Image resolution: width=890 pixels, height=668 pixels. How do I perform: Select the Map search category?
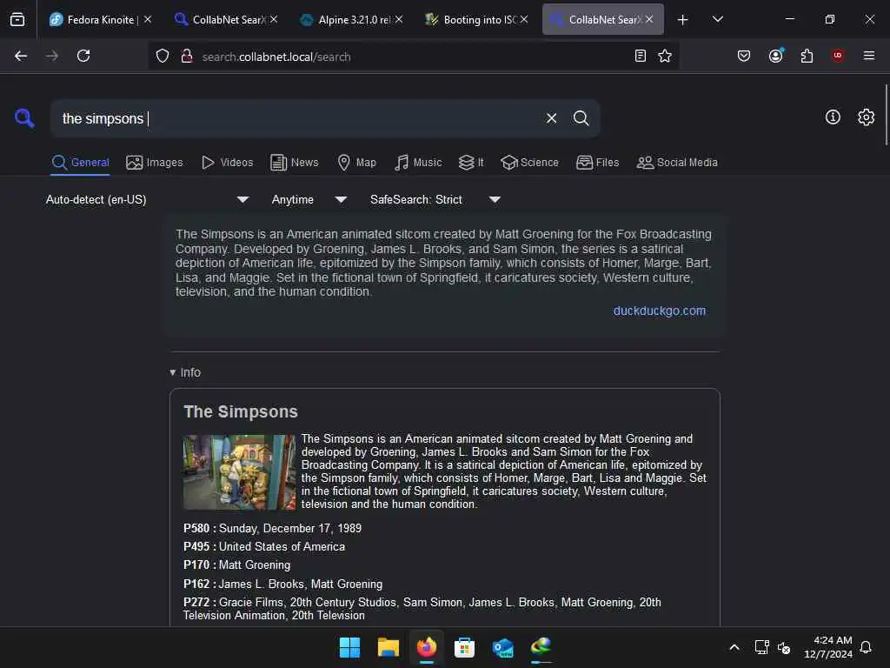click(356, 163)
